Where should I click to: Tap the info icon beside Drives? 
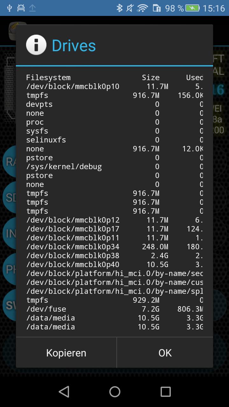(36, 45)
